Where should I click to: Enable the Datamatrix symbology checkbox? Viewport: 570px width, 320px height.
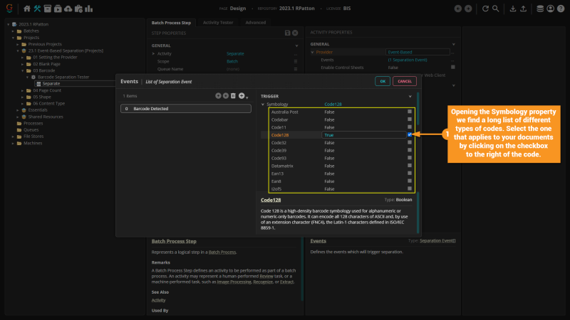(409, 166)
